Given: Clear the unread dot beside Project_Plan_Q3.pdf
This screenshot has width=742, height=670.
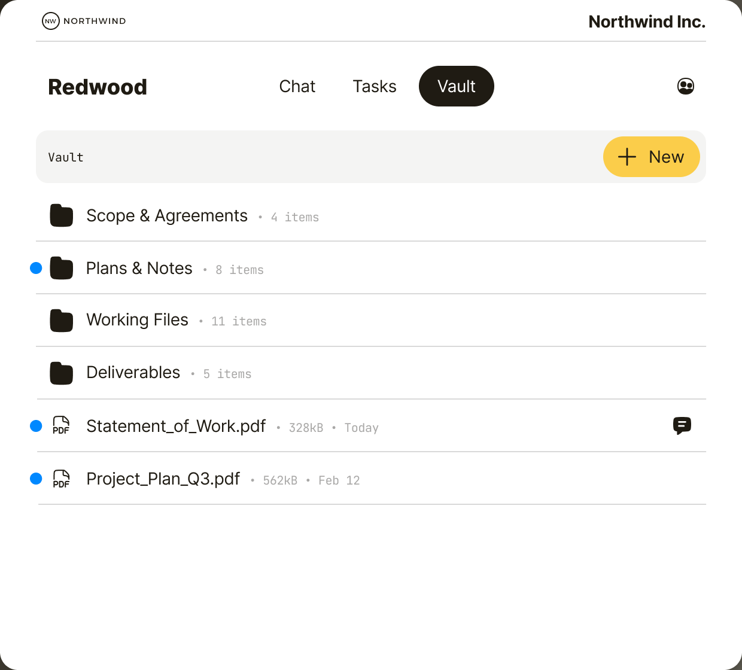Looking at the screenshot, I should coord(36,478).
